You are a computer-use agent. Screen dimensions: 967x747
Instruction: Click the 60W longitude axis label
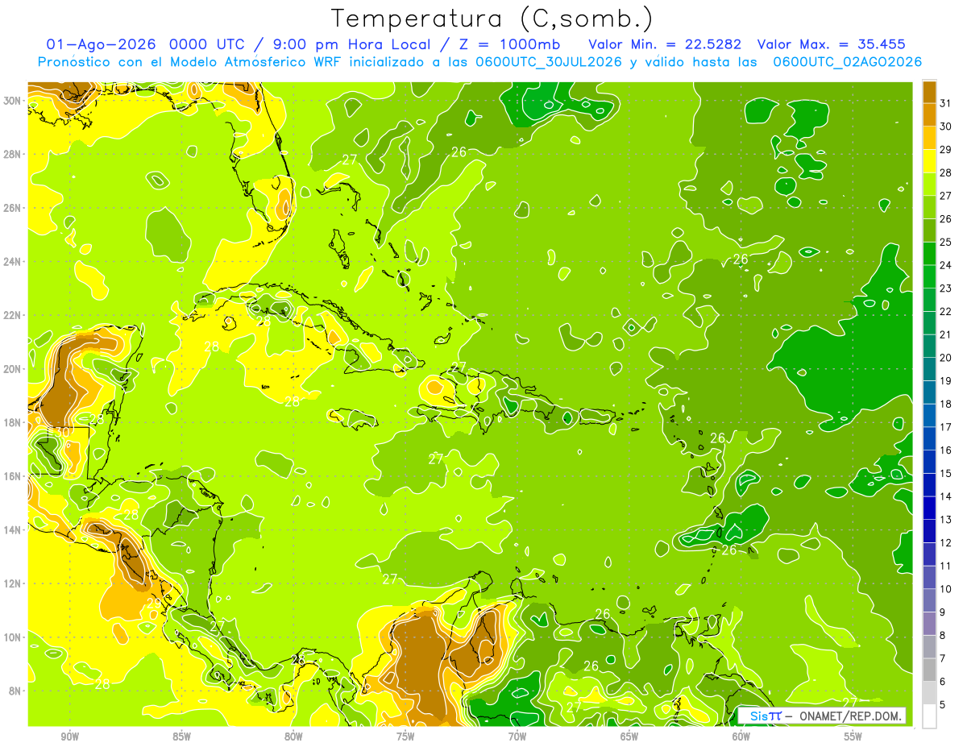point(741,737)
